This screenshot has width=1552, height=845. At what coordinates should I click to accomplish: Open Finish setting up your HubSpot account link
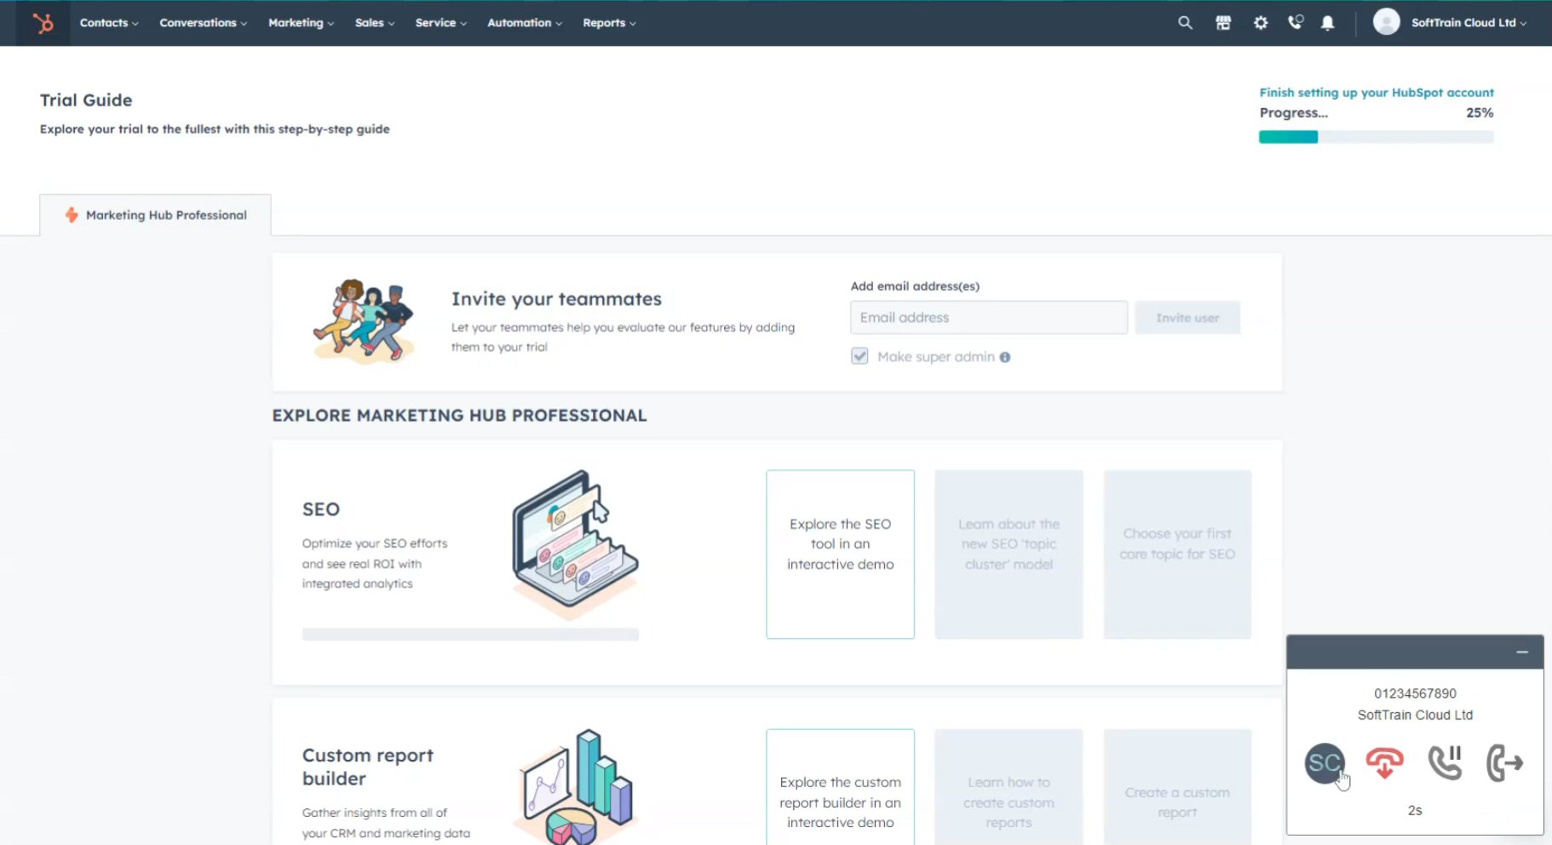(1377, 92)
